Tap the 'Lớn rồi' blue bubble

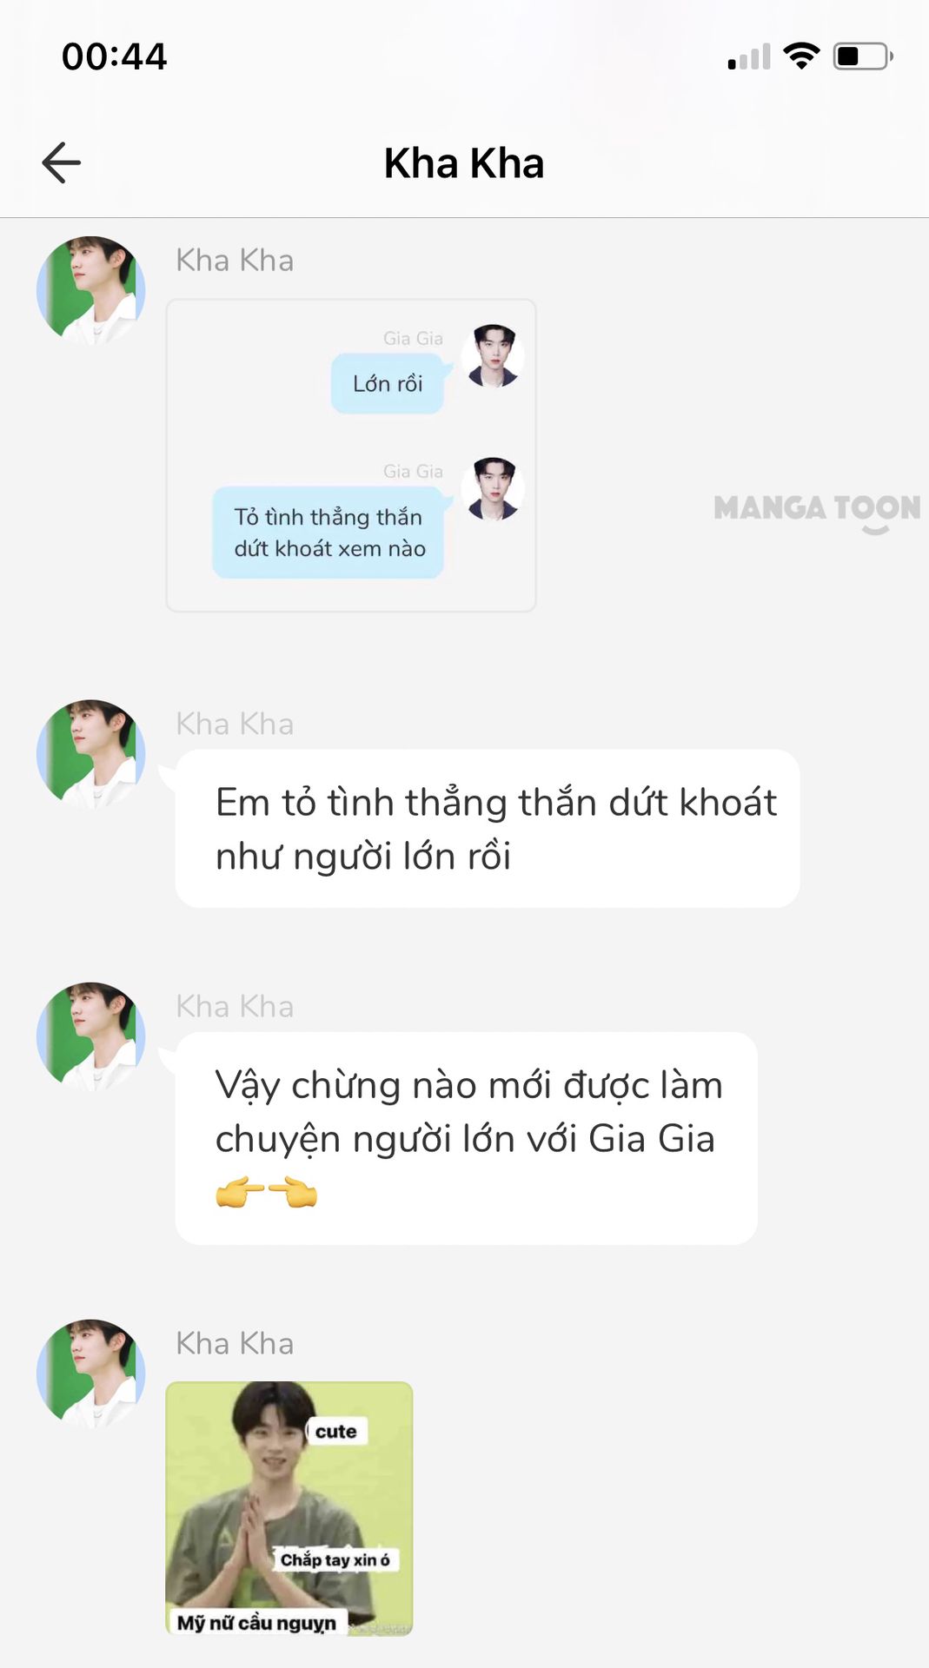point(388,383)
